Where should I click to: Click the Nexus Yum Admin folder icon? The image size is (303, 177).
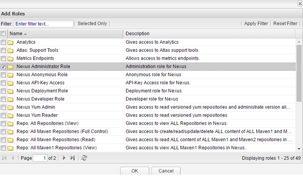11,107
